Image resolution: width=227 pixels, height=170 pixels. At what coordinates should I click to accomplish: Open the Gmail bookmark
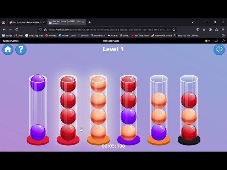pyautogui.click(x=19, y=35)
